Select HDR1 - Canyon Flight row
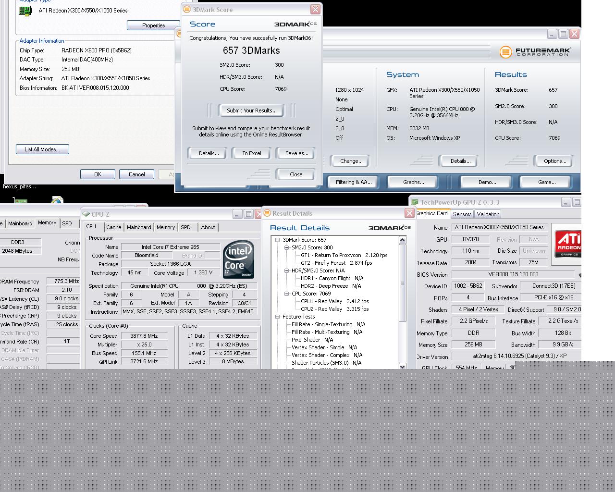Image resolution: width=615 pixels, height=492 pixels. (332, 278)
